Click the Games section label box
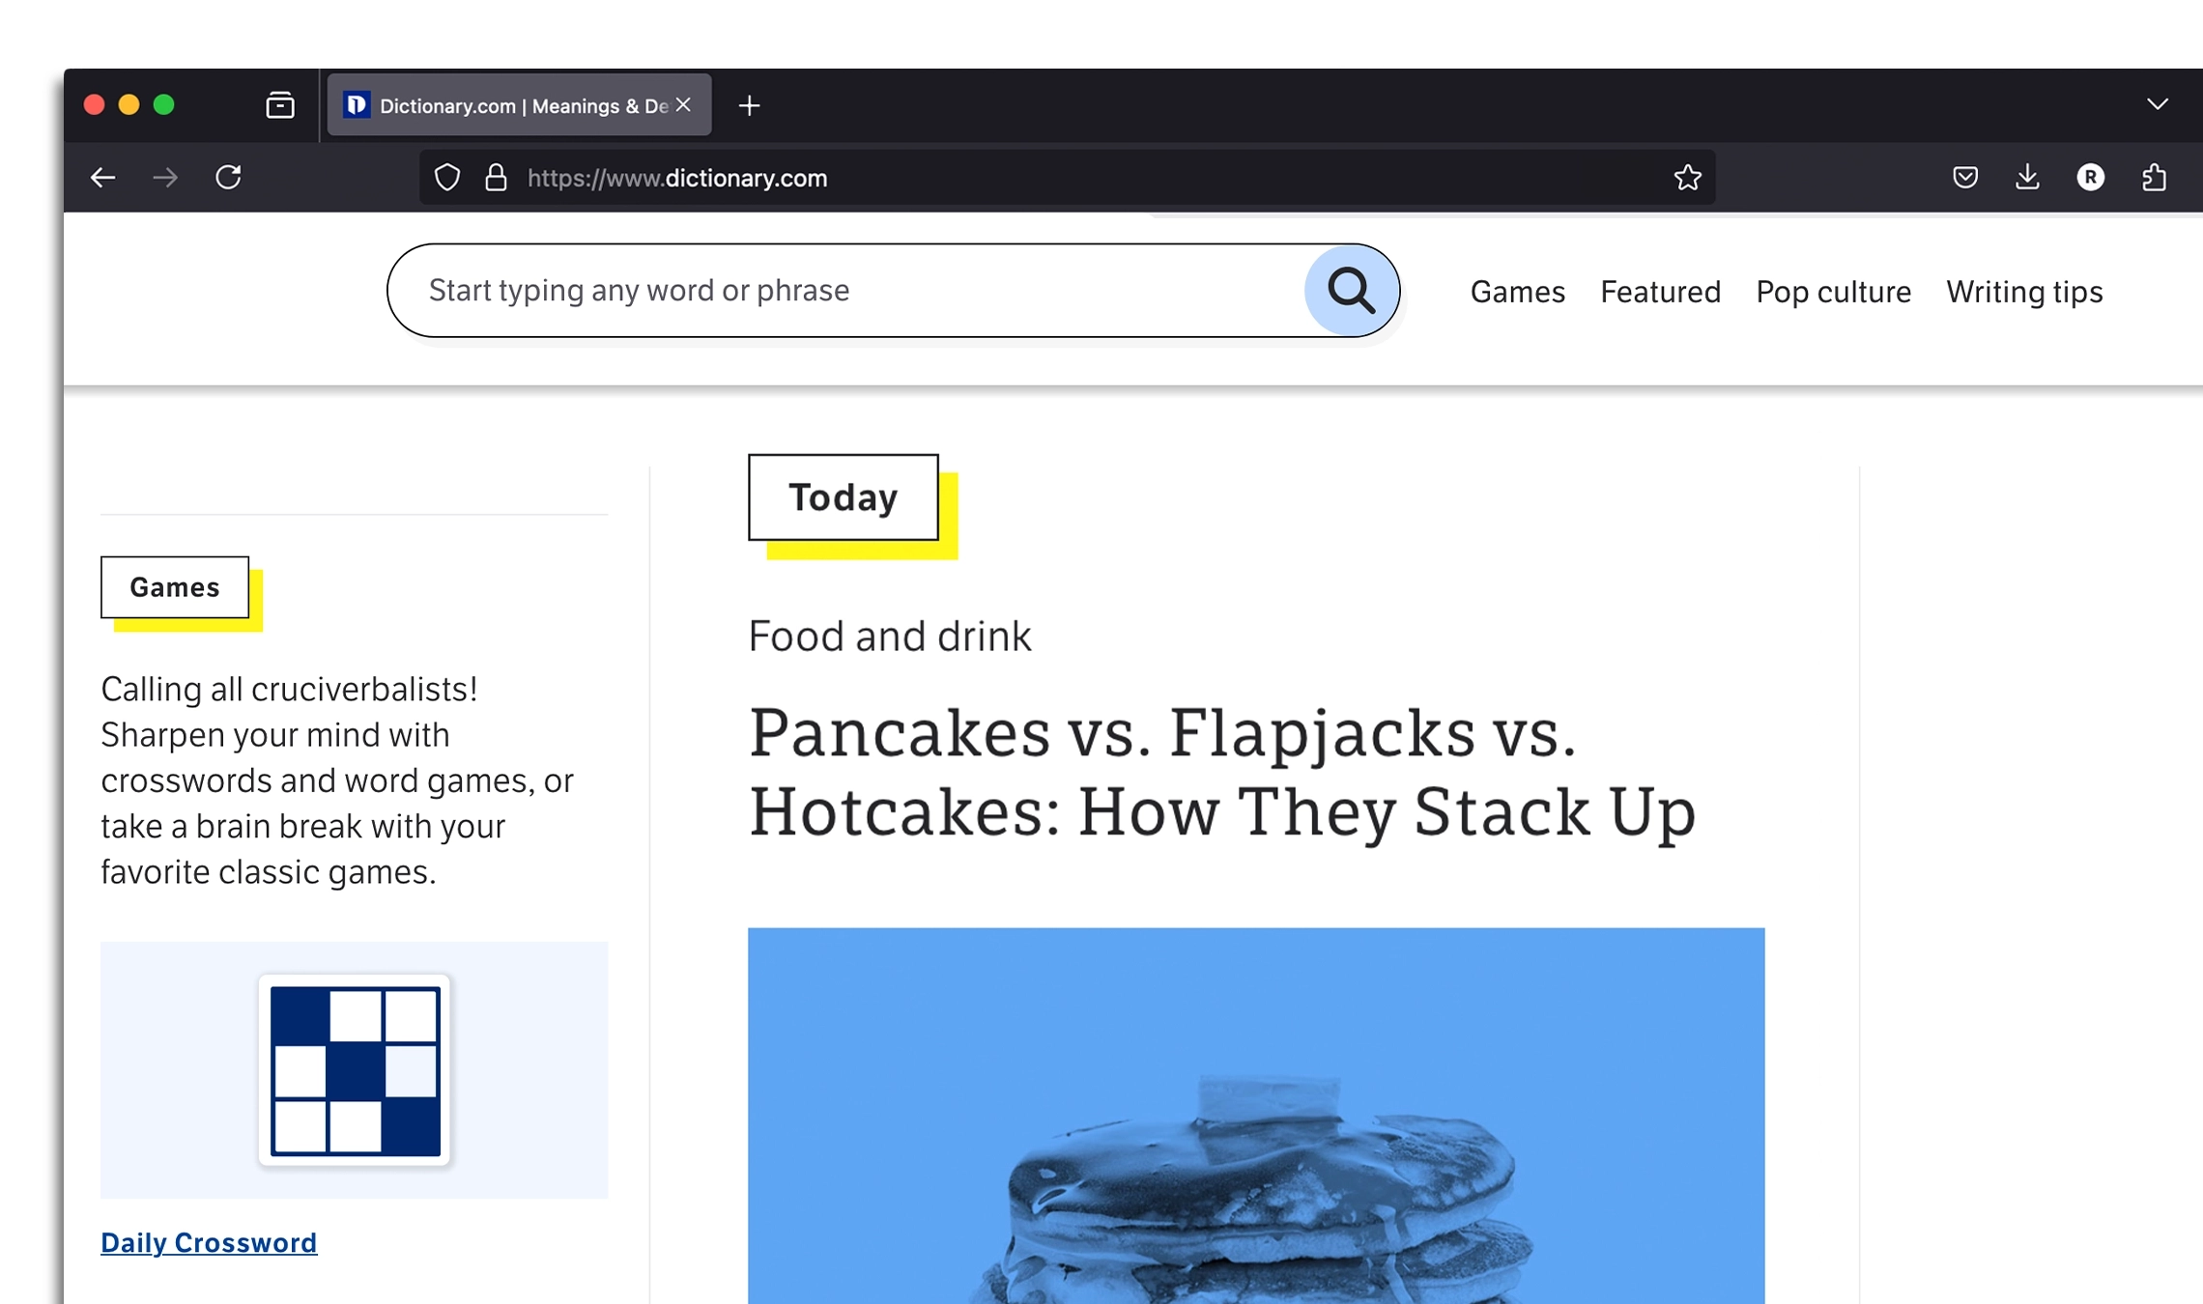This screenshot has width=2203, height=1304. 175,587
